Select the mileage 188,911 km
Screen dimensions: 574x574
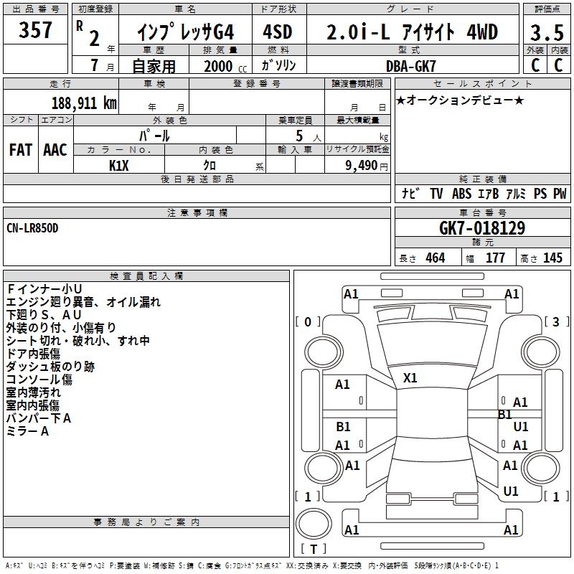click(x=84, y=103)
